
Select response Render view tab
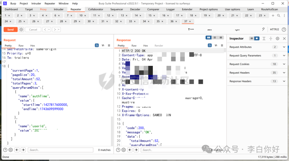coord(159,46)
